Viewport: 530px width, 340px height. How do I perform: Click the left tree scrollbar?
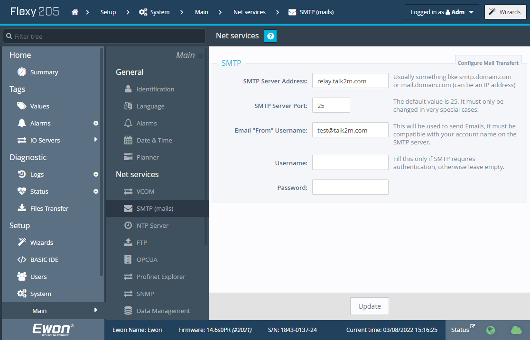coord(102,162)
